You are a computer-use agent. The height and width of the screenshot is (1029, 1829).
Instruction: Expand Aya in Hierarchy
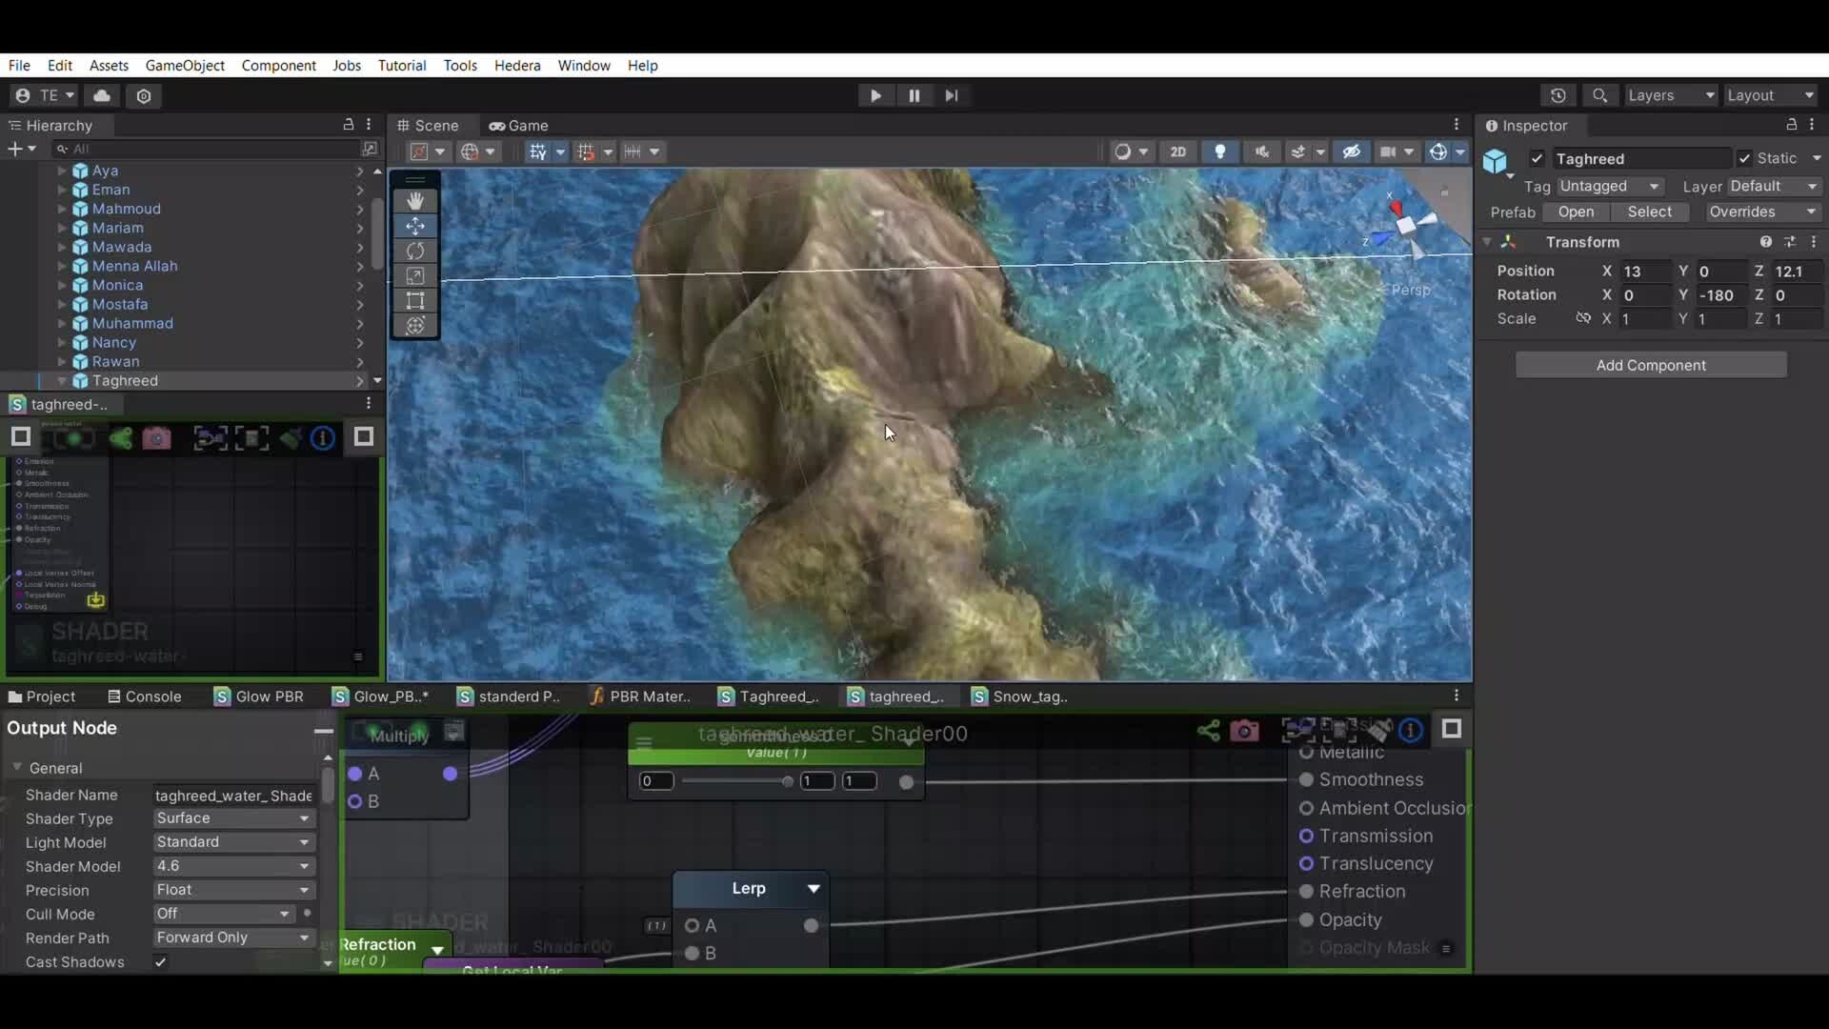[62, 171]
